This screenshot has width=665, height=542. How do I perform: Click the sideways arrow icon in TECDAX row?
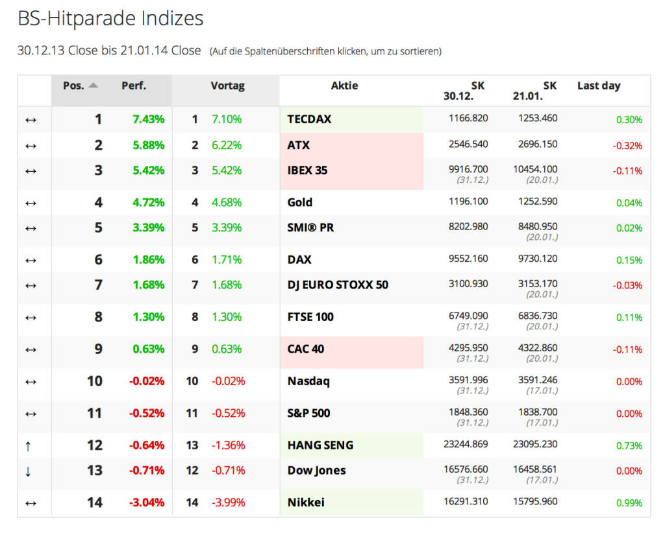[30, 120]
